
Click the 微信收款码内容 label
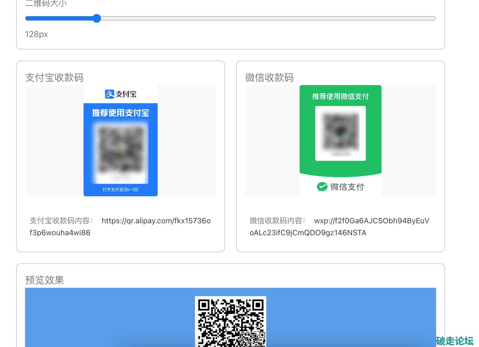[x=277, y=221]
